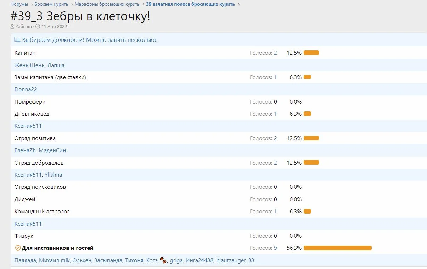Click the 9 votes count for наставников
The image size is (427, 269).
click(275, 248)
